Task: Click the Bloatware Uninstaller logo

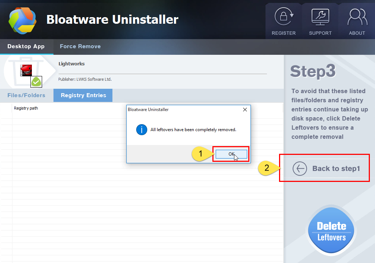Action: coord(22,20)
